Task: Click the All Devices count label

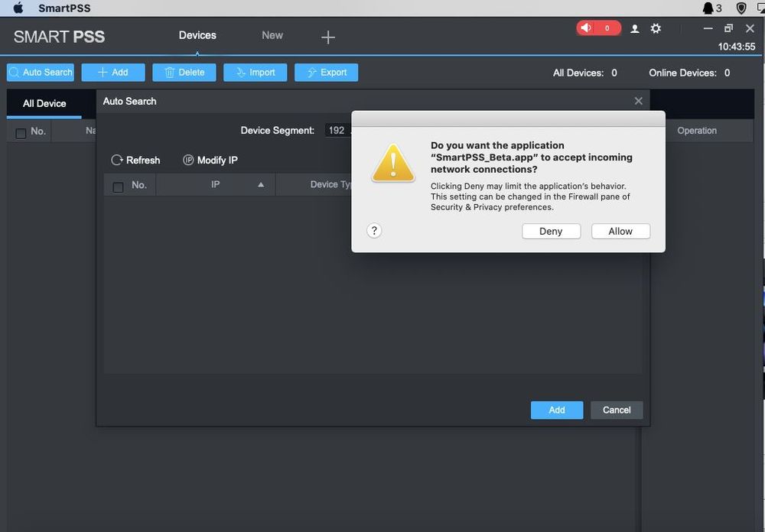Action: tap(585, 73)
